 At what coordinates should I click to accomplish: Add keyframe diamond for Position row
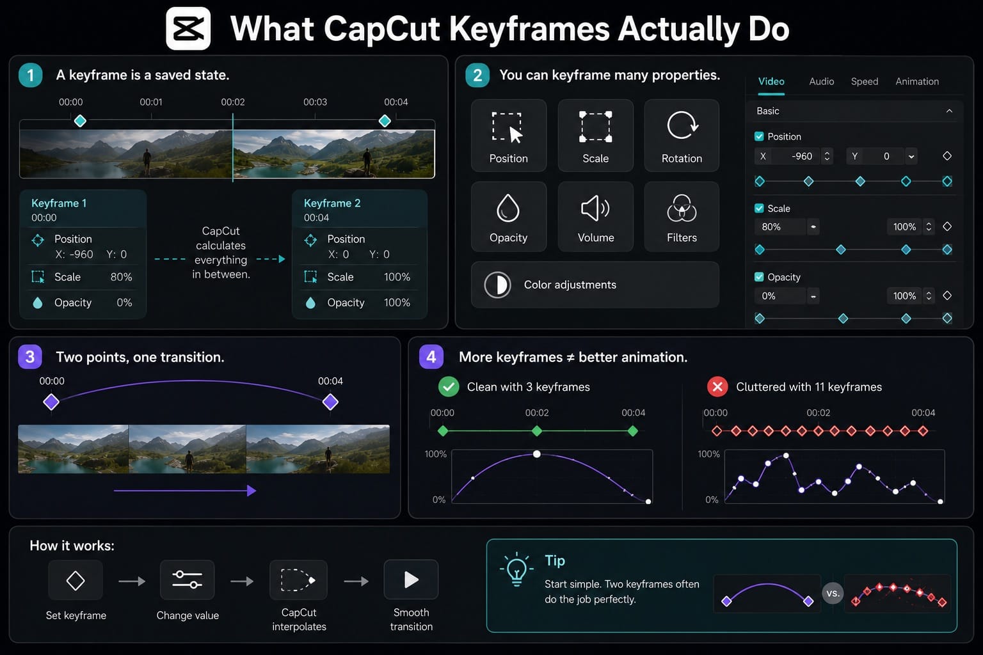[x=947, y=156]
